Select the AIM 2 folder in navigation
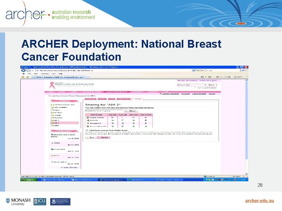Viewport: 282px width, 211px height. point(65,123)
